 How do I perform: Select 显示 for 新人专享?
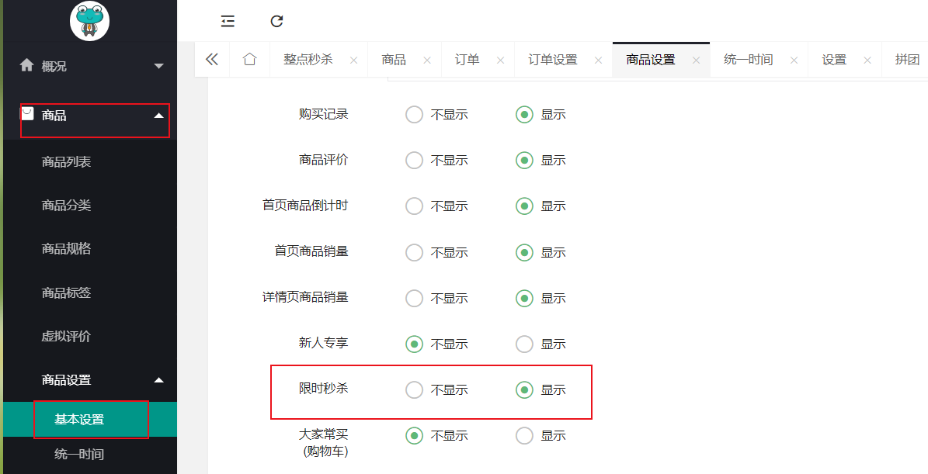point(524,344)
